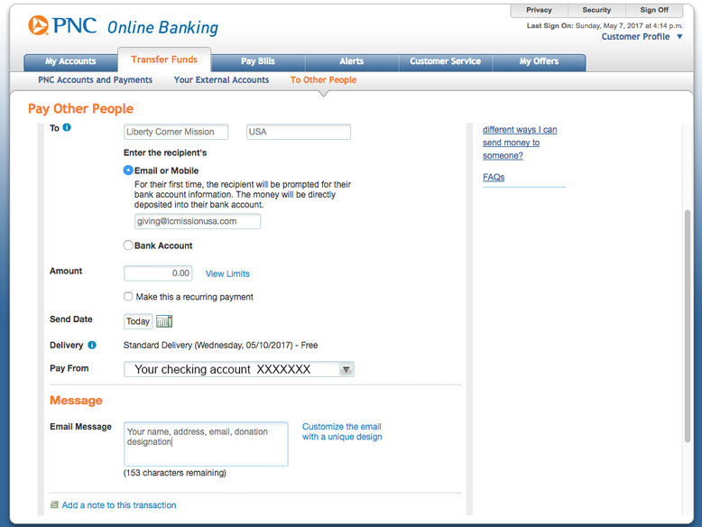Open the View Limits link
Screen dimensions: 702x527
click(x=227, y=273)
